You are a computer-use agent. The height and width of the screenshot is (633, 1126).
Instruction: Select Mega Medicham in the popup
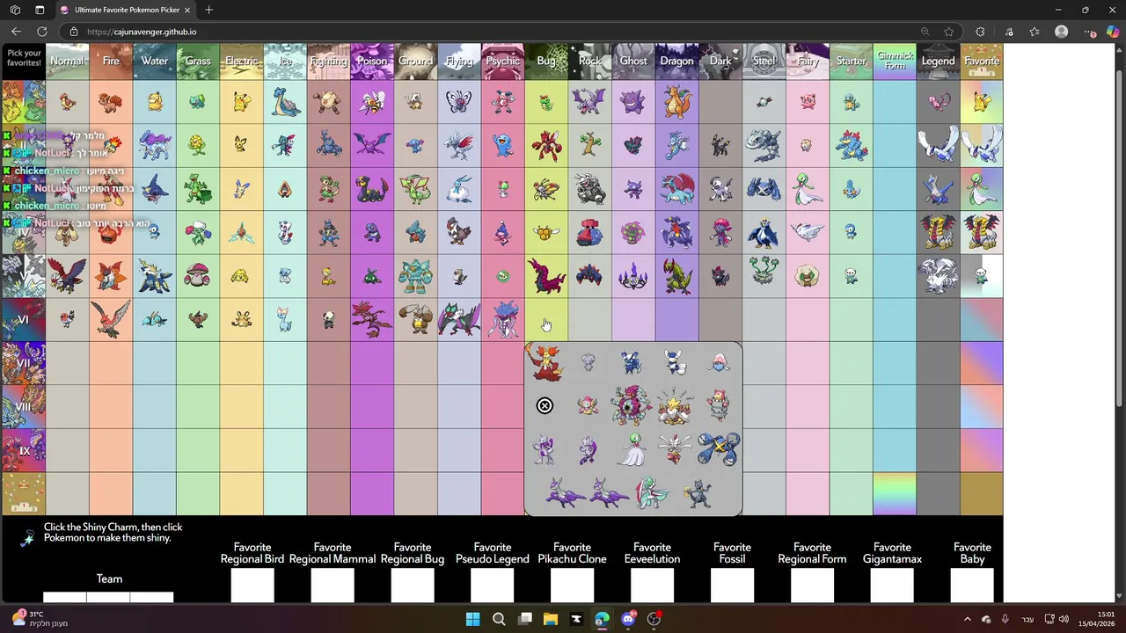tap(675, 449)
